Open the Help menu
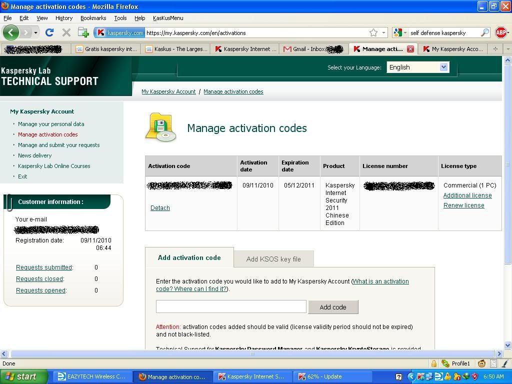This screenshot has height=384, width=512. tap(140, 18)
